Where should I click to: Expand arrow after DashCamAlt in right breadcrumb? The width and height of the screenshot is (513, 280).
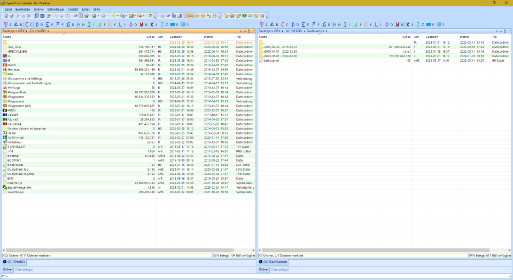(x=326, y=31)
